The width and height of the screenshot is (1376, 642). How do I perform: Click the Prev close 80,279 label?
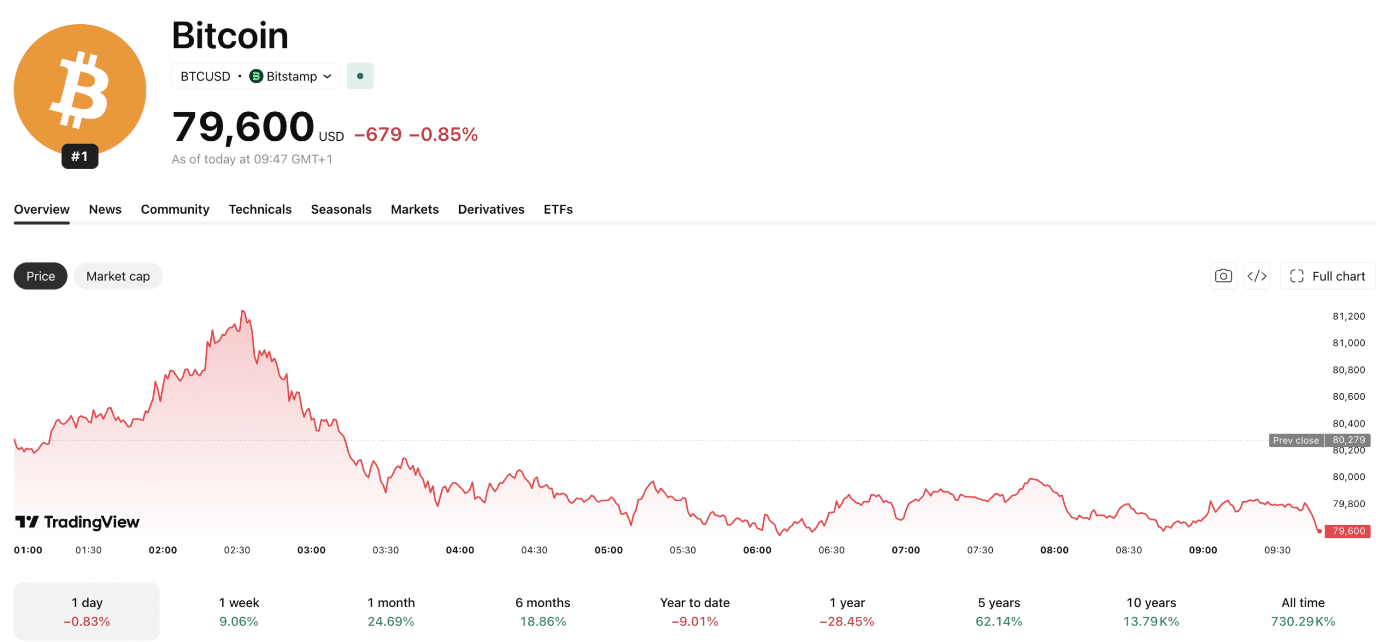(1320, 440)
